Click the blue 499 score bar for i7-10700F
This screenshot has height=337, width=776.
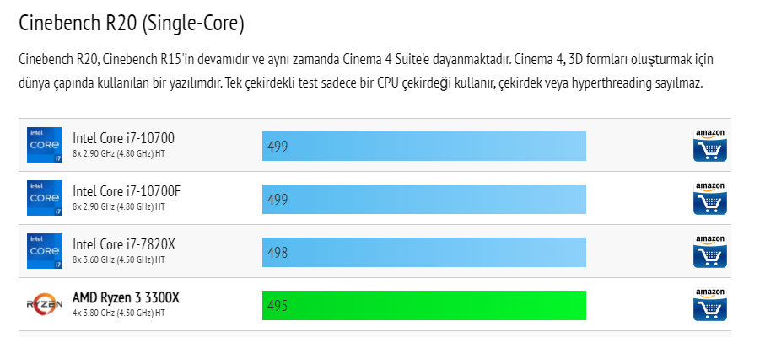[x=423, y=199]
